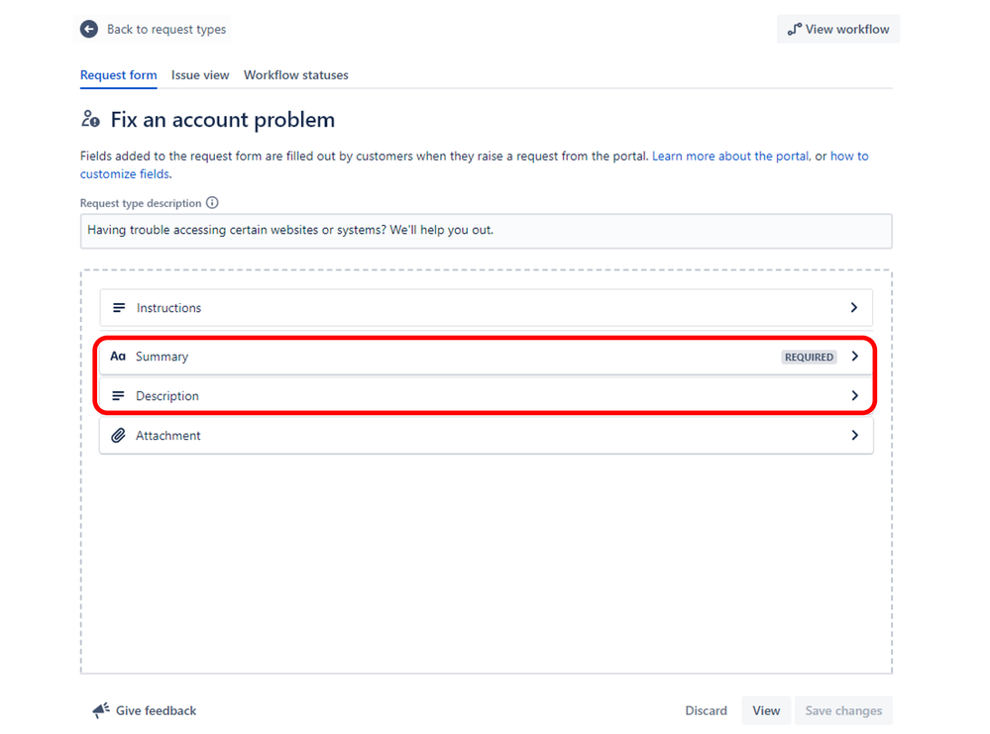Click the megaphone Give feedback icon
990x734 pixels.
pyautogui.click(x=101, y=710)
